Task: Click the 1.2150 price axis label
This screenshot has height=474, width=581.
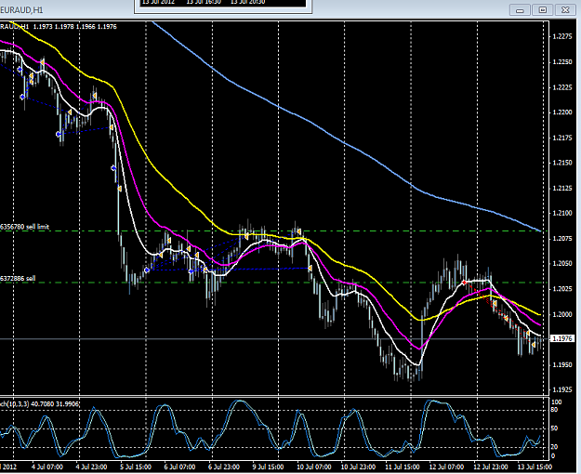Action: [562, 163]
